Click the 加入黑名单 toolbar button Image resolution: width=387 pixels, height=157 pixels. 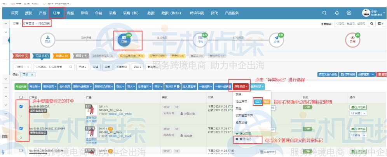point(189,86)
